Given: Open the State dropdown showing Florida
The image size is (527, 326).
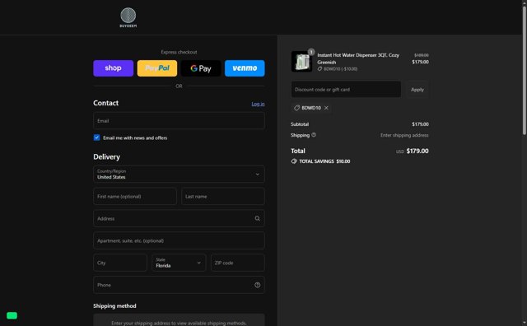Looking at the screenshot, I should (x=179, y=263).
